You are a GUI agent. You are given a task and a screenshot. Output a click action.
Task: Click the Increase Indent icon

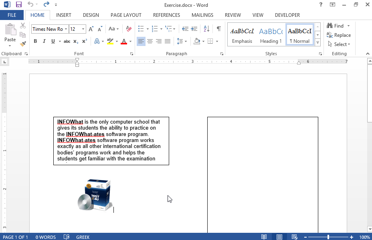194,29
